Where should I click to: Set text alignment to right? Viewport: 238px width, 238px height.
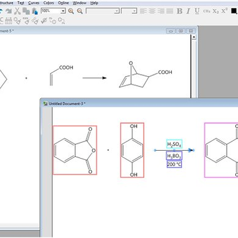161,11
